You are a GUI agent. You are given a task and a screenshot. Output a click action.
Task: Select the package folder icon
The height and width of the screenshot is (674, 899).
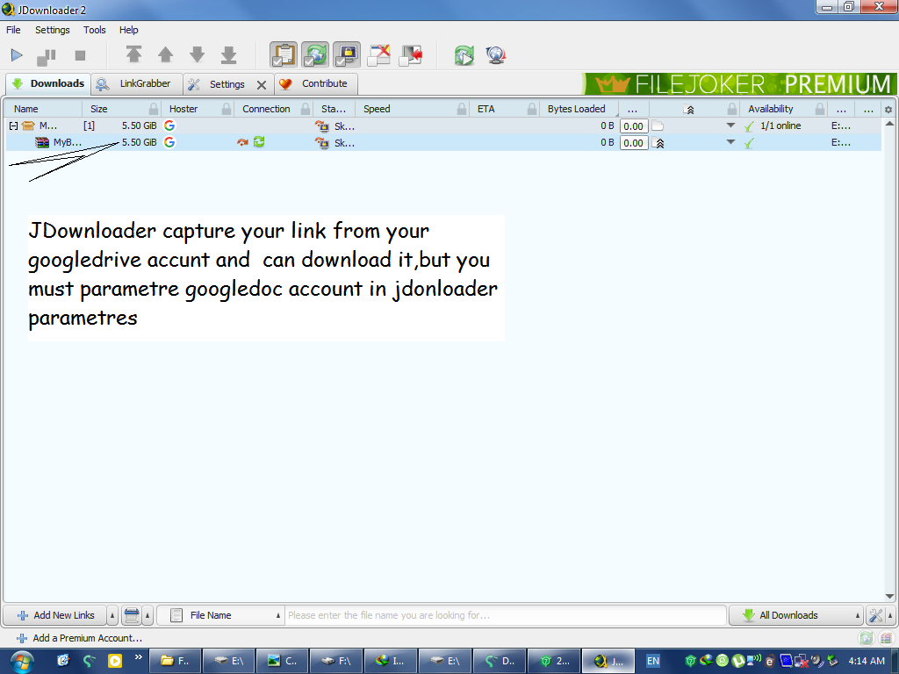pos(28,125)
